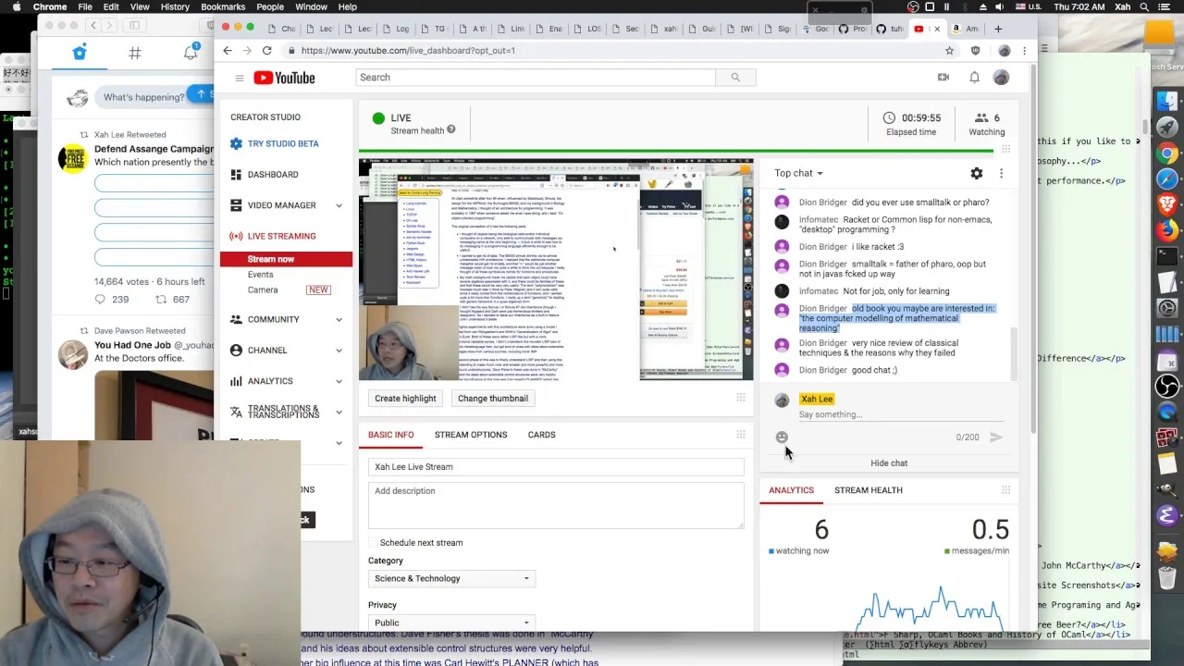Viewport: 1184px width, 666px height.
Task: Click the Hide chat link
Action: pos(889,463)
